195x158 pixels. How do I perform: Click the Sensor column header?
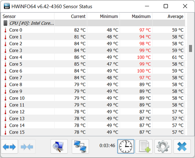coord(28,16)
